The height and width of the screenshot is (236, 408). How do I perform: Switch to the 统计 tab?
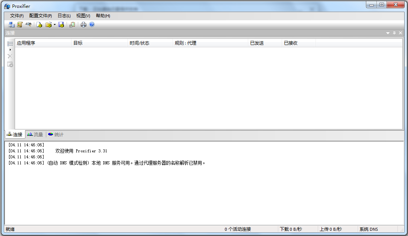click(x=56, y=134)
